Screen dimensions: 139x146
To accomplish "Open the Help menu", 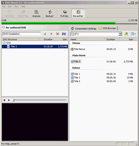I will [x=23, y=7].
